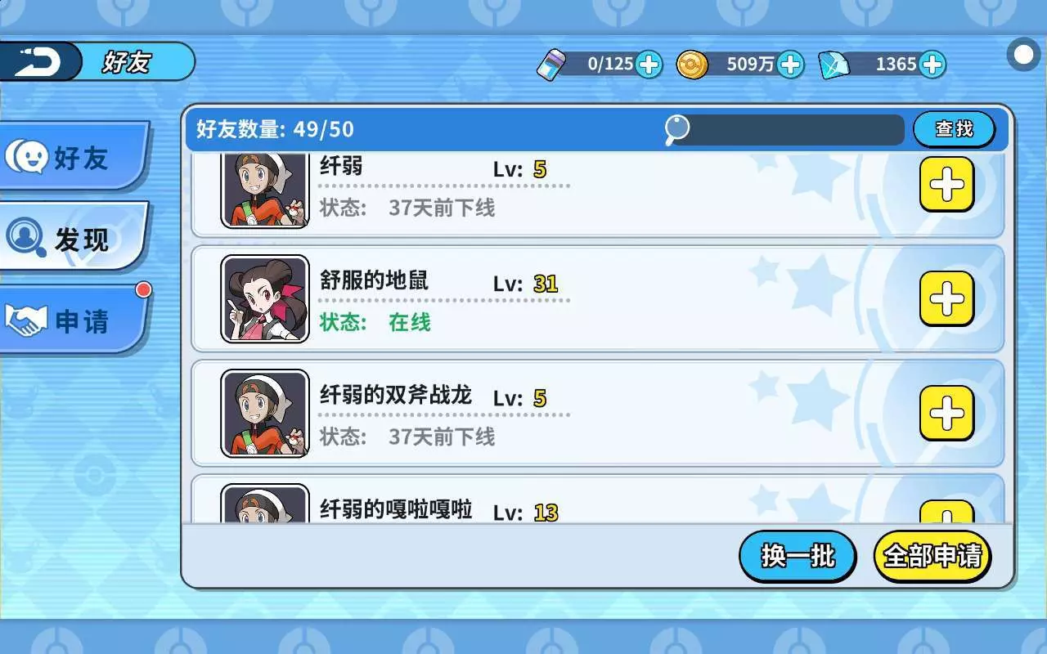Select 舒服的地鼠 avatar portrait

tap(265, 299)
